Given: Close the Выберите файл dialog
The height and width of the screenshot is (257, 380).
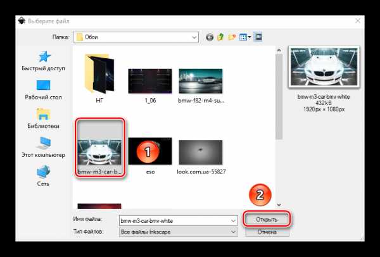Looking at the screenshot, I should click(358, 21).
